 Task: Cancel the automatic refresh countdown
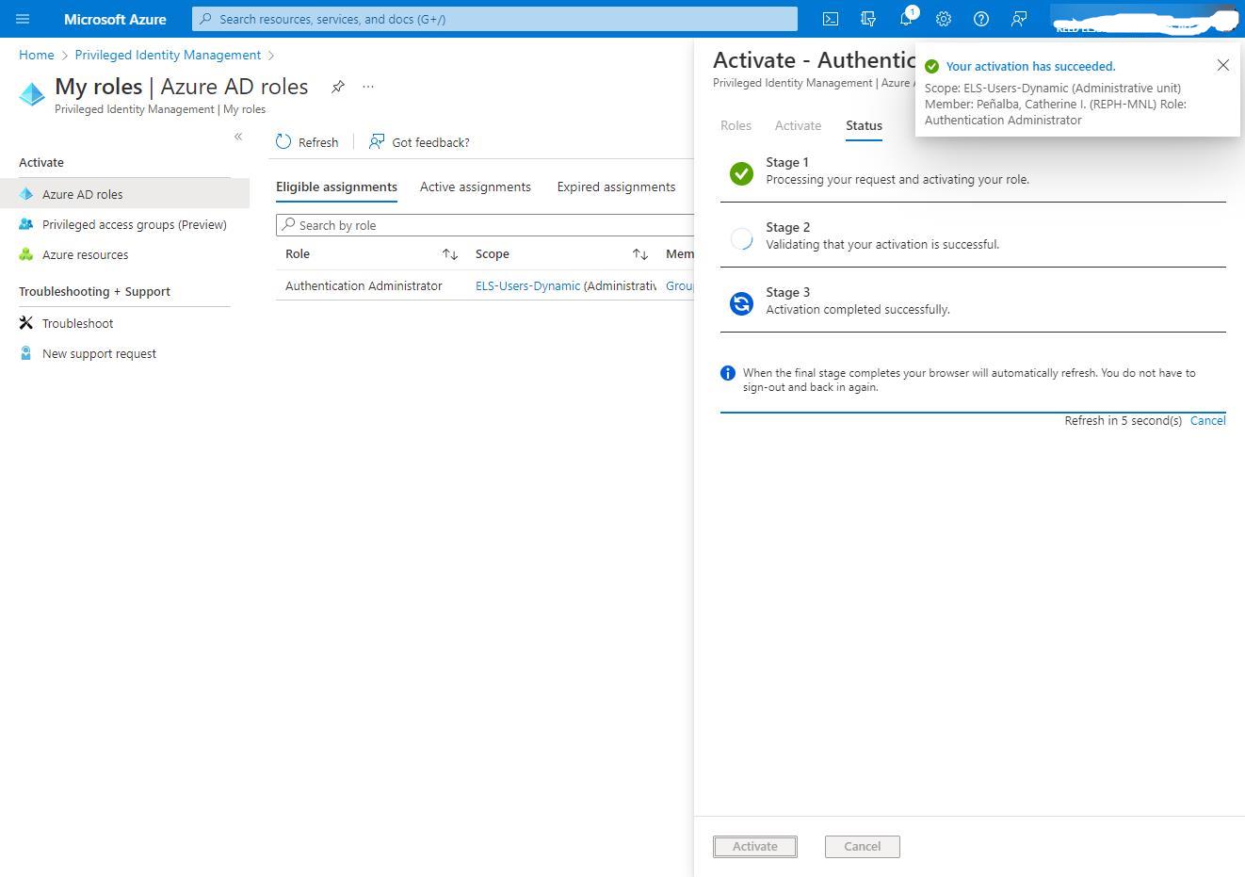pos(1207,420)
